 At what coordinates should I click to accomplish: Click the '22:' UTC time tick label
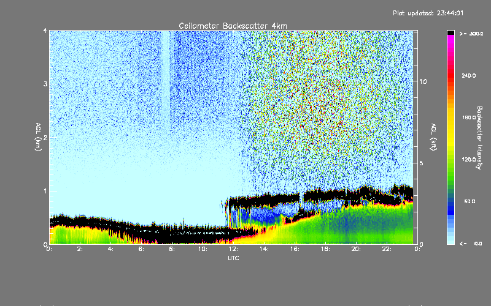click(387, 249)
